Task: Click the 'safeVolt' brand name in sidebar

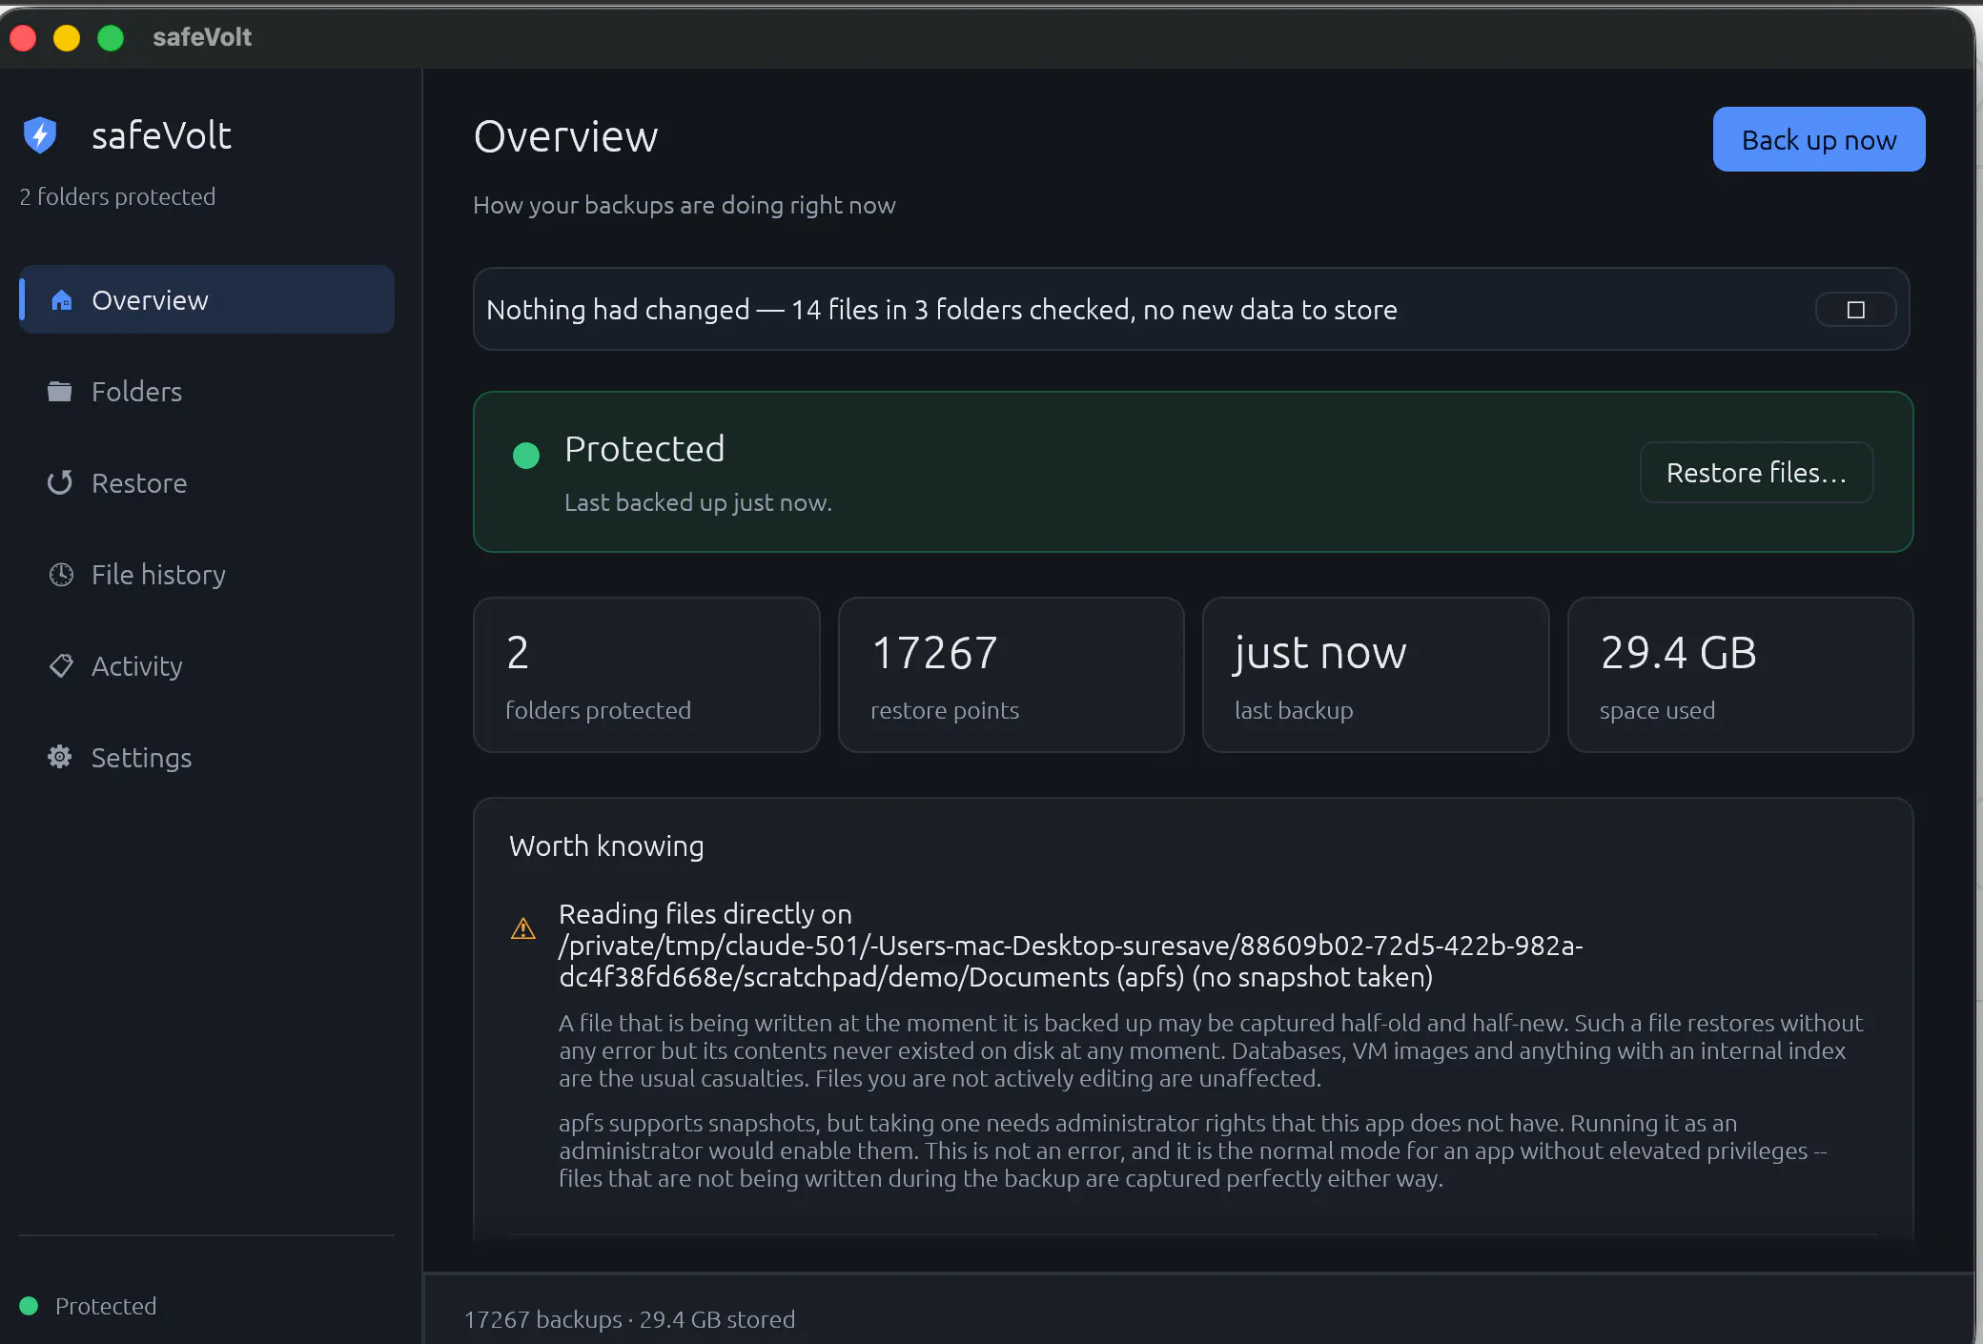Action: [161, 135]
